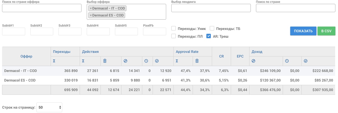Sort by CR column header
The image size is (338, 113).
(x=221, y=56)
